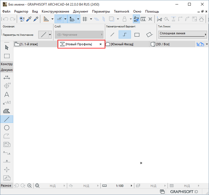Click GRAPHISOFT ID button
The image size is (209, 195).
tap(184, 192)
